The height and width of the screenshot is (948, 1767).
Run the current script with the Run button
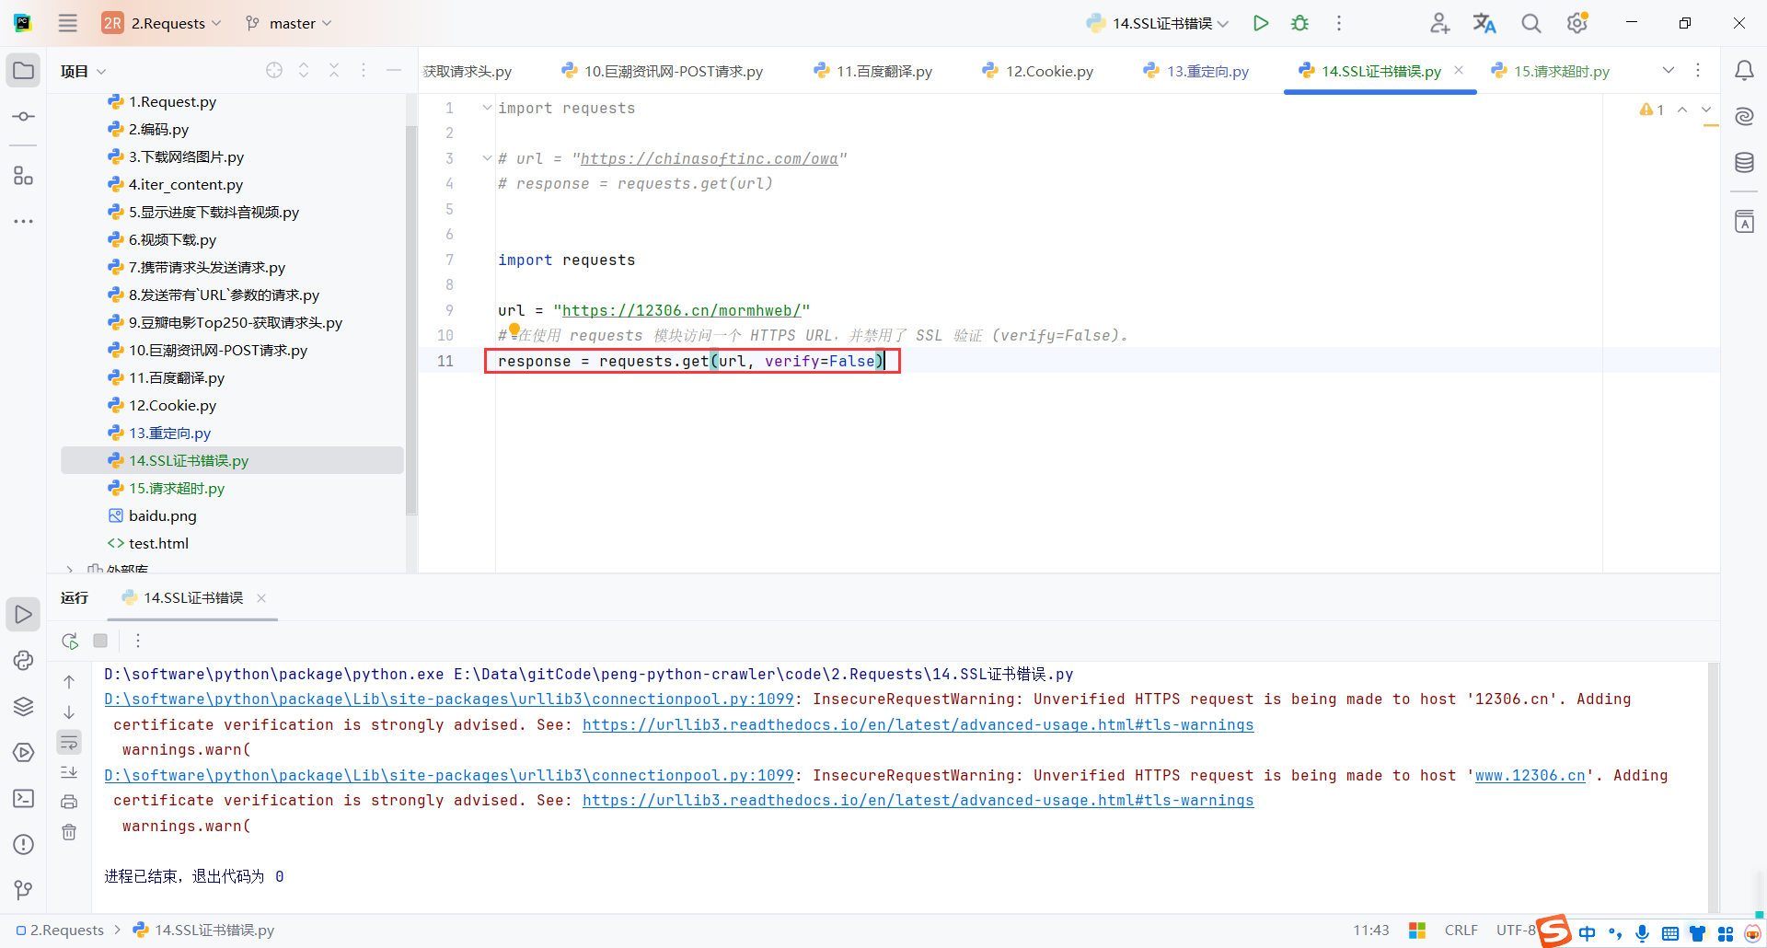(1261, 23)
